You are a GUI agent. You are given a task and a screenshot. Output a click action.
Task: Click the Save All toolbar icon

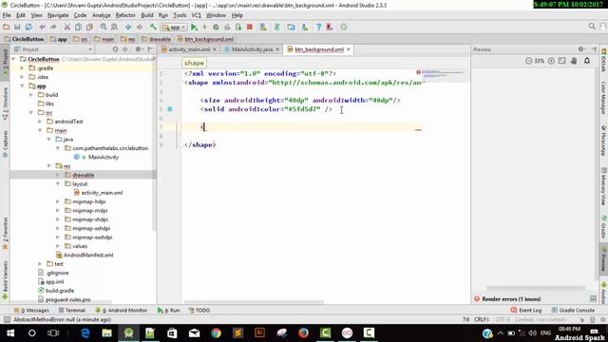[x=17, y=28]
